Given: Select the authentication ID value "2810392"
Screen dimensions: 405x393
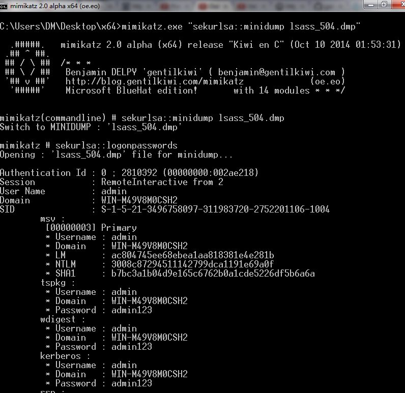Looking at the screenshot, I should pyautogui.click(x=139, y=173).
